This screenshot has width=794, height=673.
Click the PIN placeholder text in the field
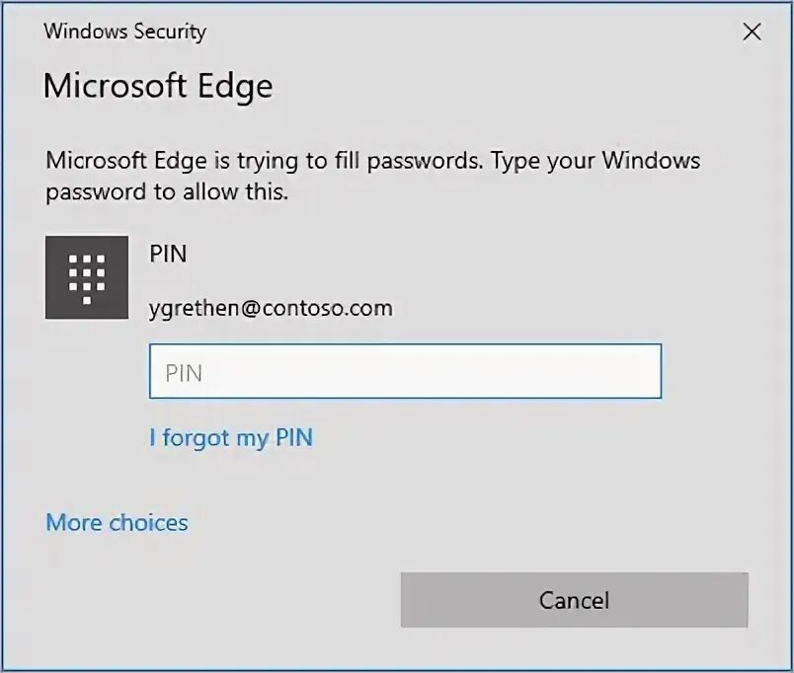click(x=184, y=373)
